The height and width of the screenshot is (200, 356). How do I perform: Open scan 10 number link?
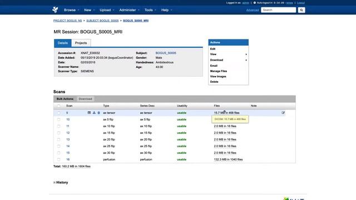point(68,119)
